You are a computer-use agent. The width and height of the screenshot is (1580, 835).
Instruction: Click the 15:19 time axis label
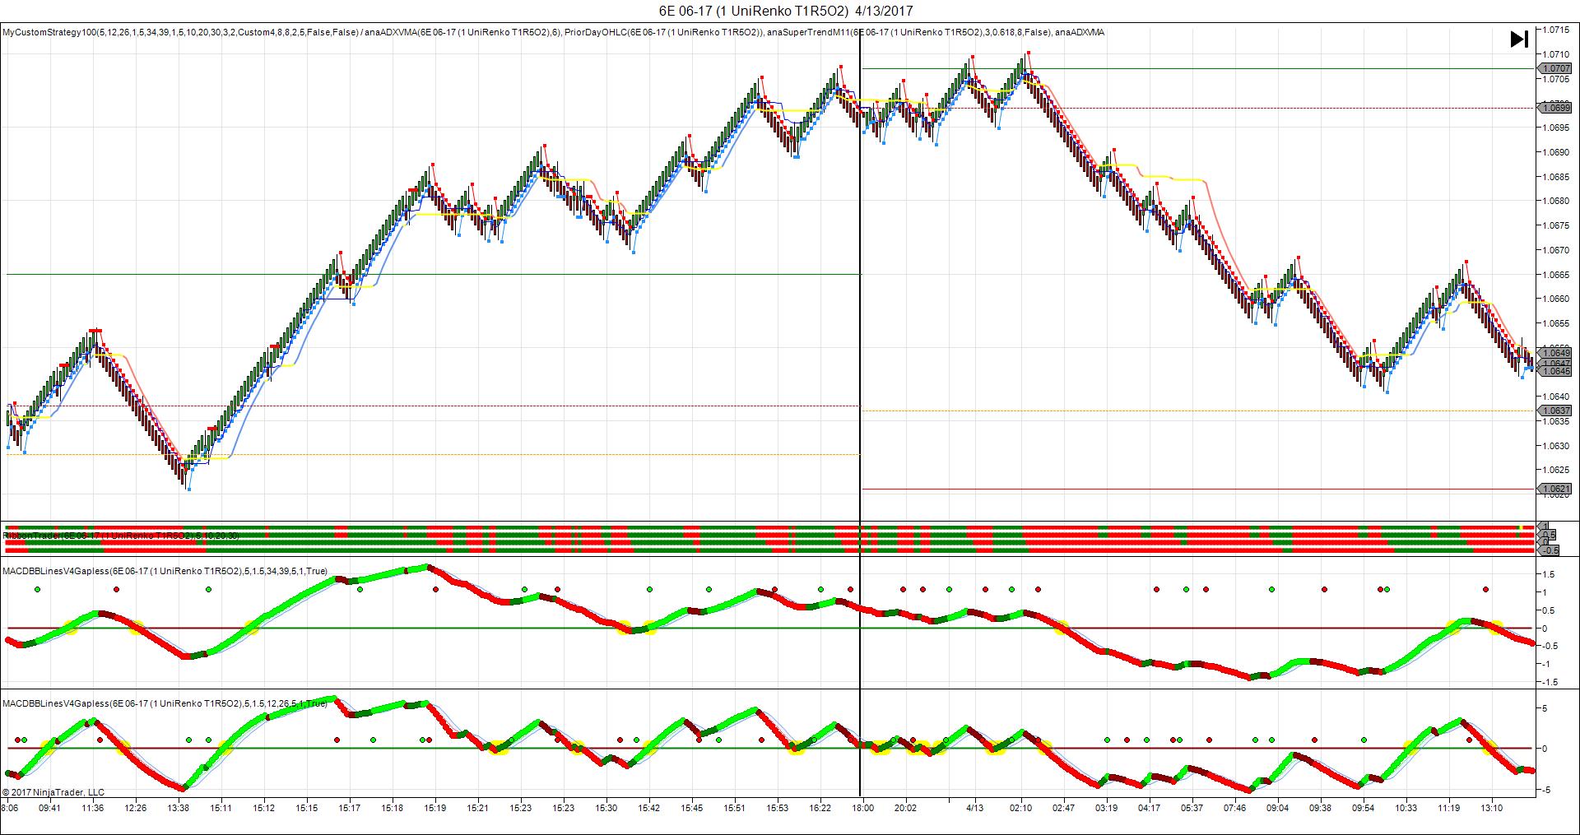pyautogui.click(x=435, y=808)
